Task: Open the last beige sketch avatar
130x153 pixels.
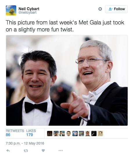Action: pos(100,134)
